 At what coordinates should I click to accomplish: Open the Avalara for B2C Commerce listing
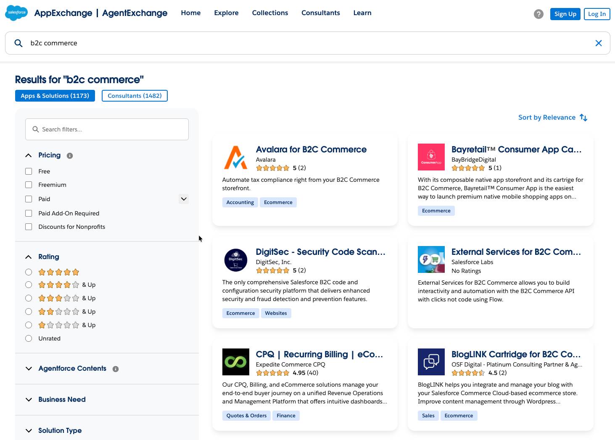(311, 149)
